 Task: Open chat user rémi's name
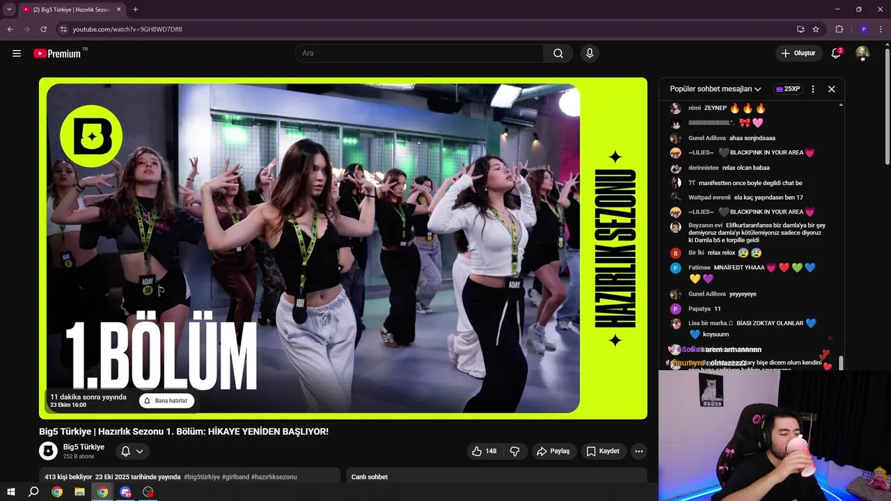click(694, 108)
